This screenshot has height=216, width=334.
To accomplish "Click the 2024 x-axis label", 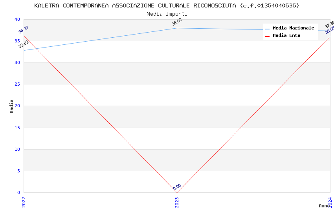I will [330, 202].
